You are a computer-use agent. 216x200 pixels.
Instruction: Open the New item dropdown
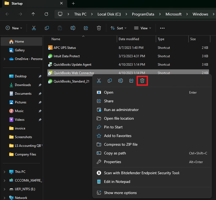click(x=14, y=28)
